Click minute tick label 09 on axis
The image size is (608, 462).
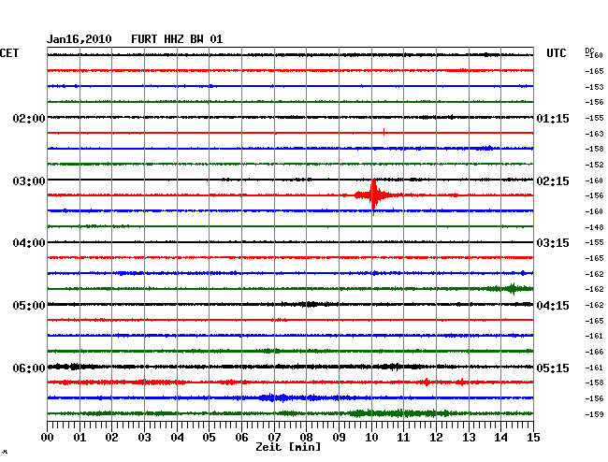coord(339,437)
